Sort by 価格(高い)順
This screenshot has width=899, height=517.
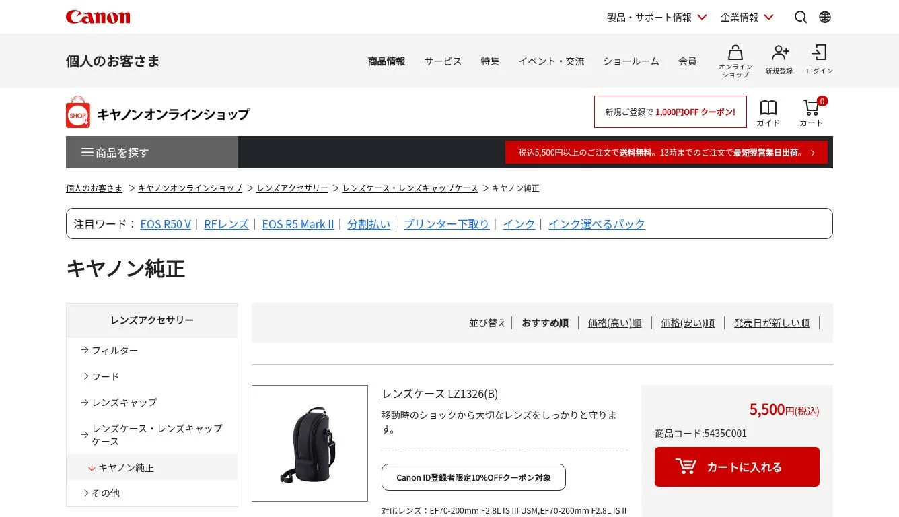[x=615, y=323]
